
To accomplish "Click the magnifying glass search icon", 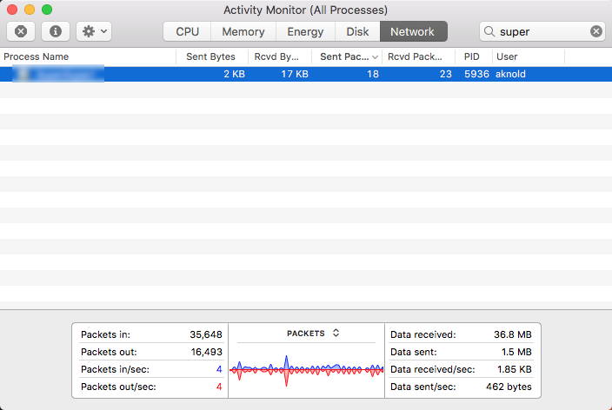I will click(491, 31).
